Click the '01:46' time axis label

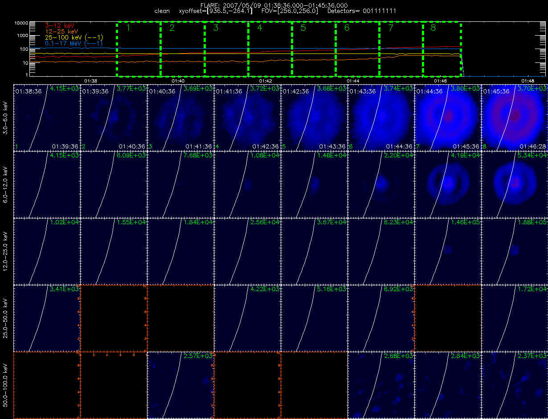click(440, 81)
